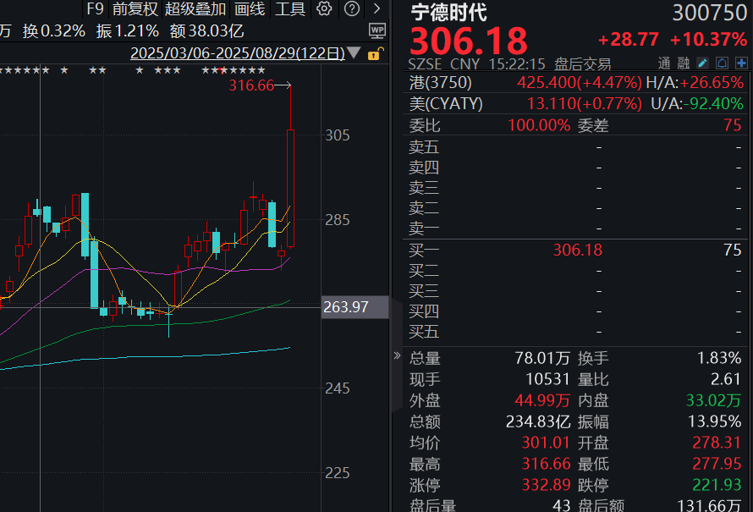Image resolution: width=753 pixels, height=512 pixels.
Task: Set a price alert with bell icon
Action: tap(722, 63)
